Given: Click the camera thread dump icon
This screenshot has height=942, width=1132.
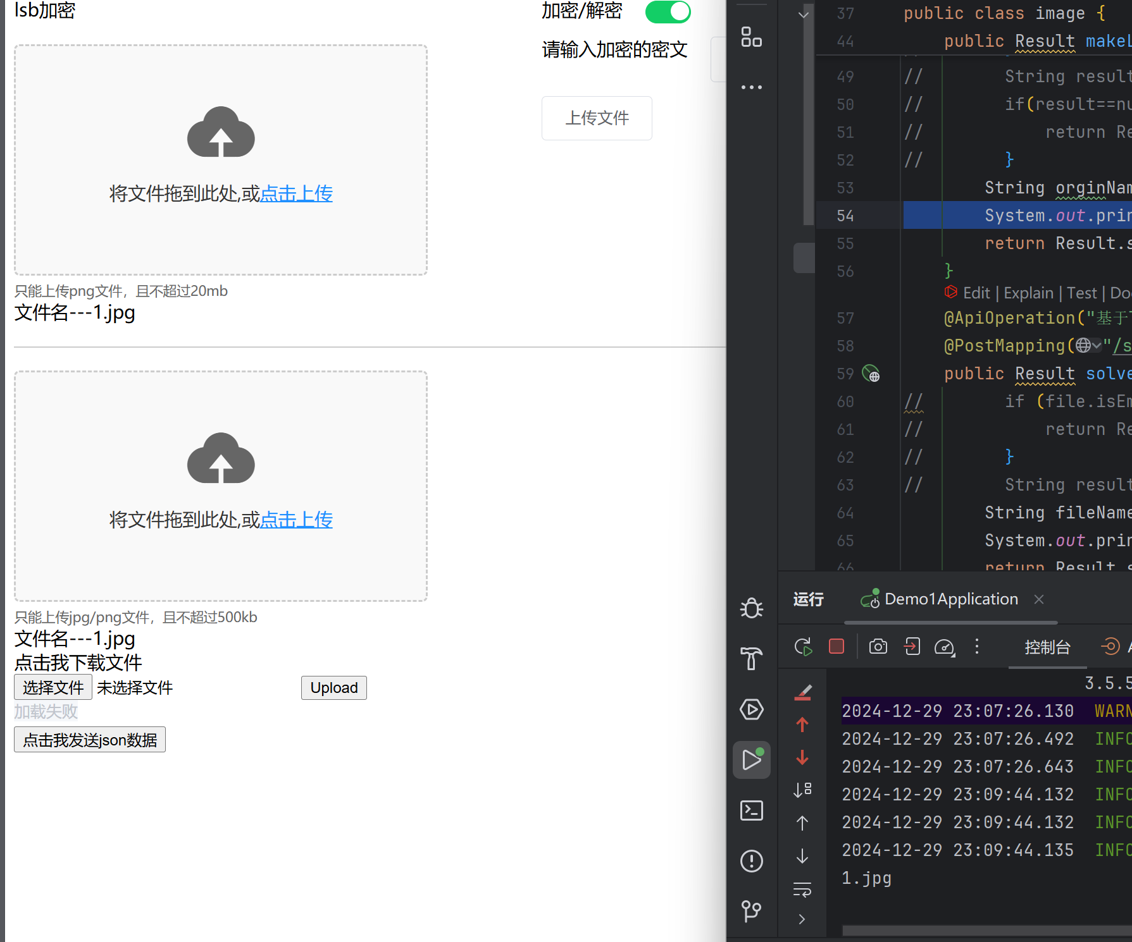Looking at the screenshot, I should coord(878,646).
